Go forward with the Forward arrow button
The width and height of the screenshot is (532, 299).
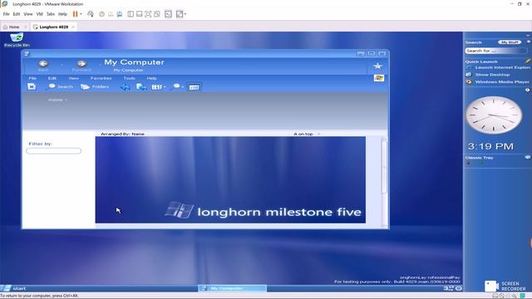pyautogui.click(x=81, y=63)
